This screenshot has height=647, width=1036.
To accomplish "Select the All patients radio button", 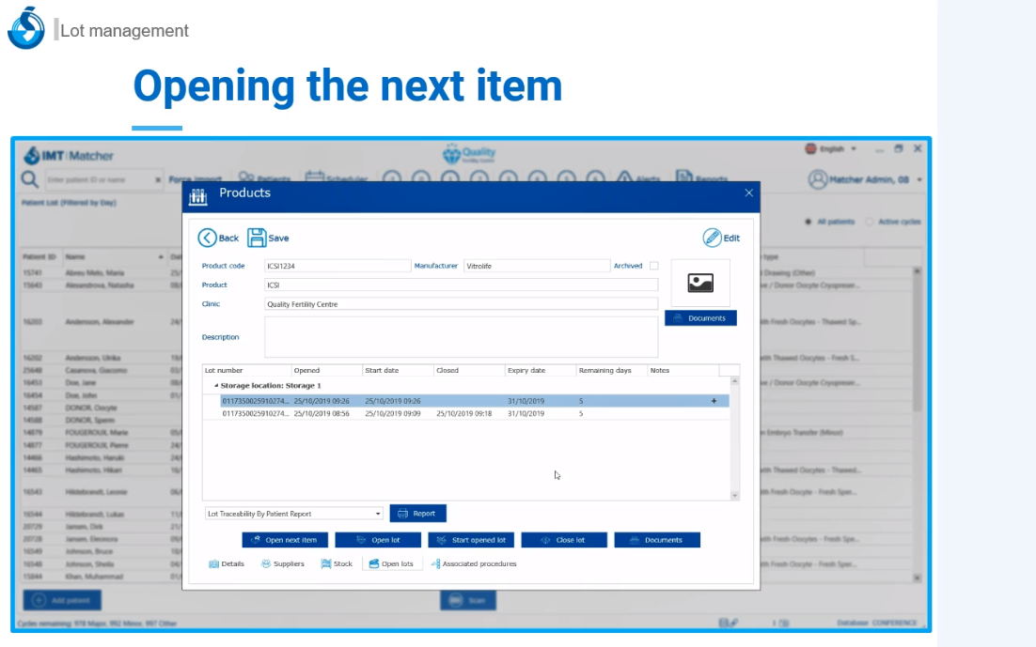I will coord(808,222).
